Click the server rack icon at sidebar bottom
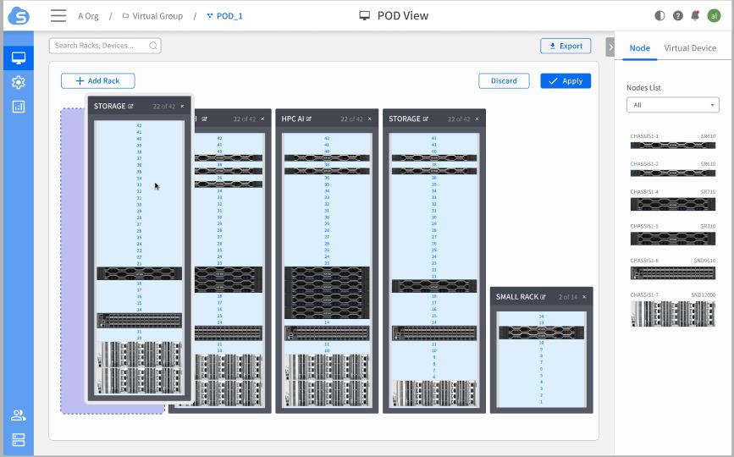Image resolution: width=734 pixels, height=457 pixels. [18, 439]
